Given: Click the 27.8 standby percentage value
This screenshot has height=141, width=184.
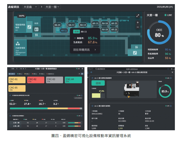Looking at the screenshot, I should coord(27,104).
